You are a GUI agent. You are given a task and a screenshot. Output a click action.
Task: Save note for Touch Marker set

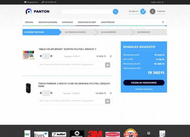click(108, 101)
